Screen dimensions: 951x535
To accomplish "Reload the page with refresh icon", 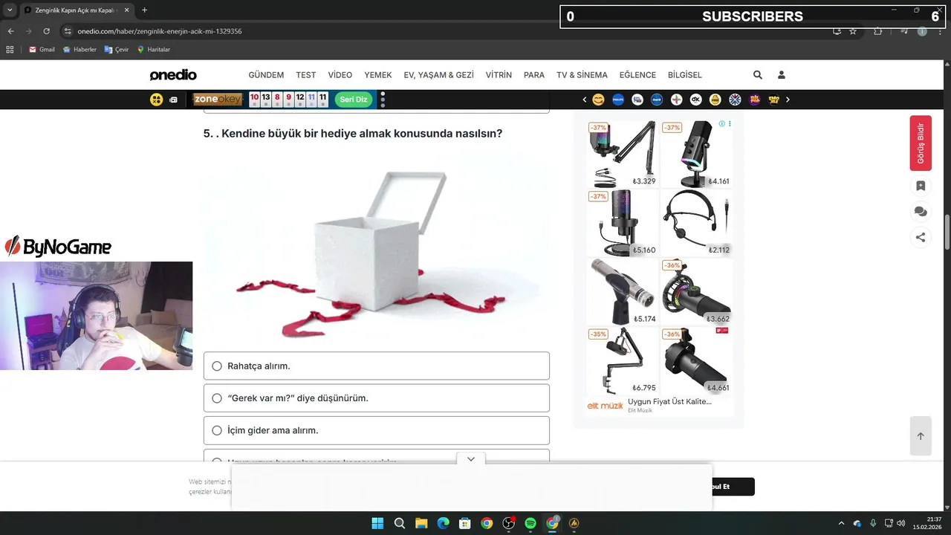I will [47, 31].
